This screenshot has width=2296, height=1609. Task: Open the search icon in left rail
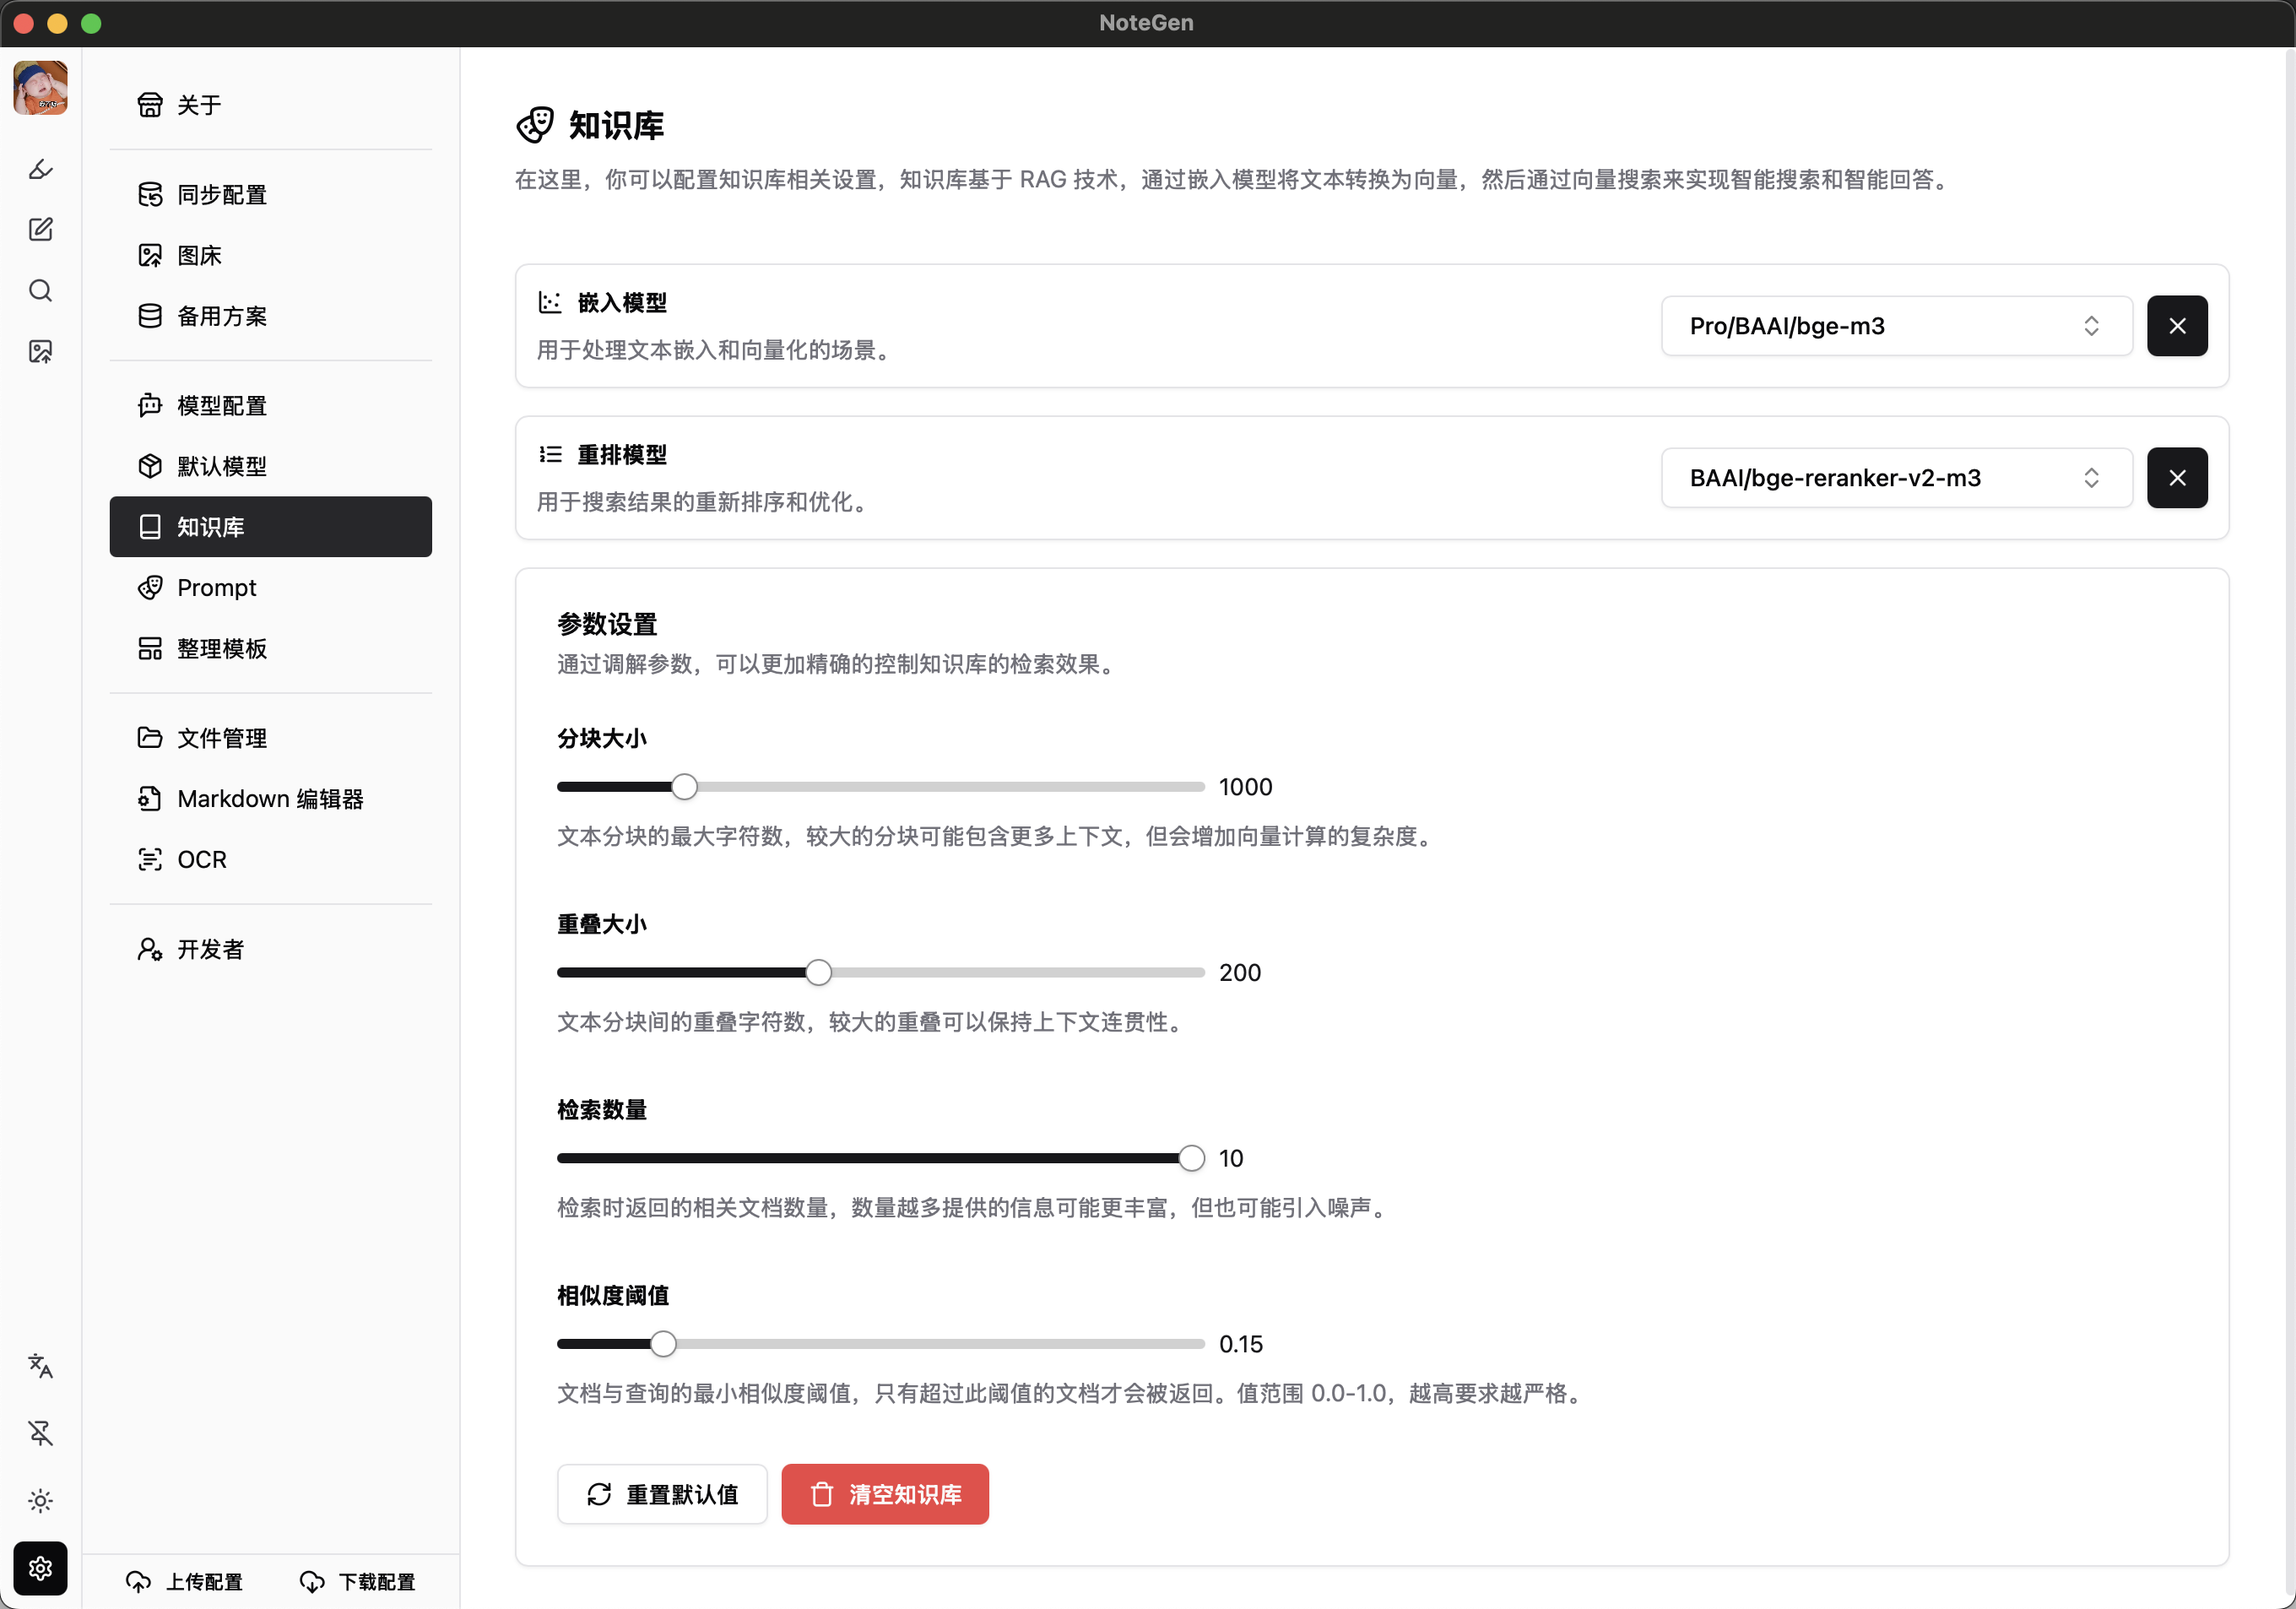(40, 291)
